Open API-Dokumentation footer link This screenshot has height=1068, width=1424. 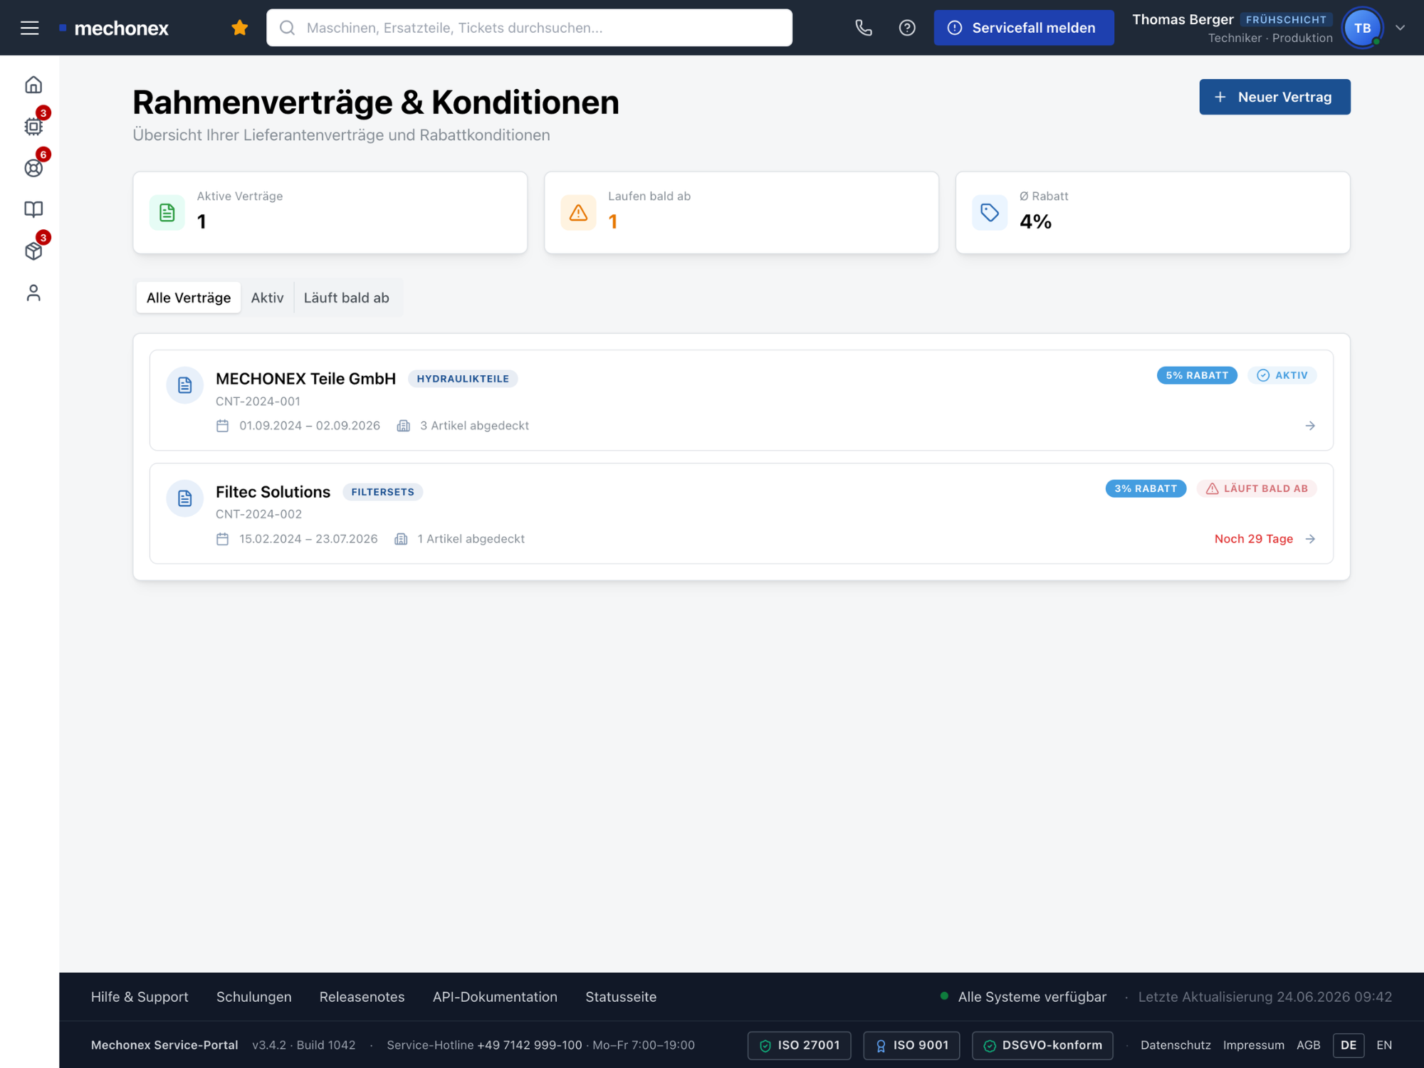(495, 997)
